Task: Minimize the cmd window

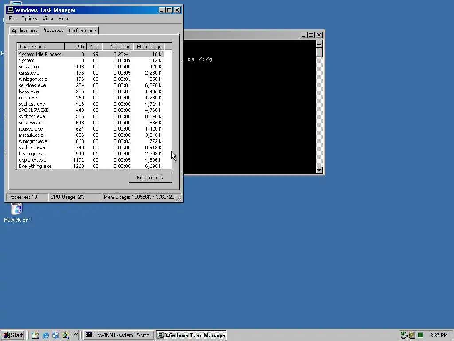Action: coord(303,35)
